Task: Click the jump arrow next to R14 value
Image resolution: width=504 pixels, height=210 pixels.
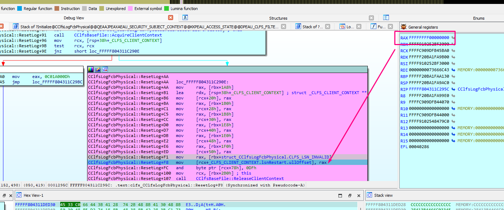Action: point(453,134)
